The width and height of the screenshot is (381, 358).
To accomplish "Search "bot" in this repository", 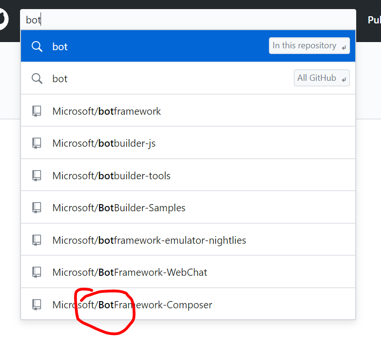I will [x=188, y=46].
